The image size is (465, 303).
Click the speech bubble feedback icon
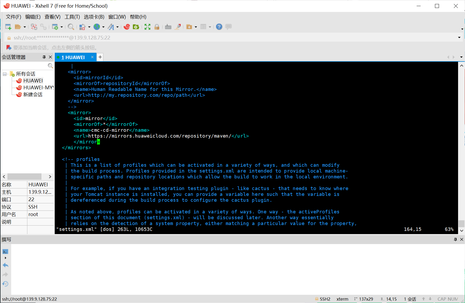[229, 27]
